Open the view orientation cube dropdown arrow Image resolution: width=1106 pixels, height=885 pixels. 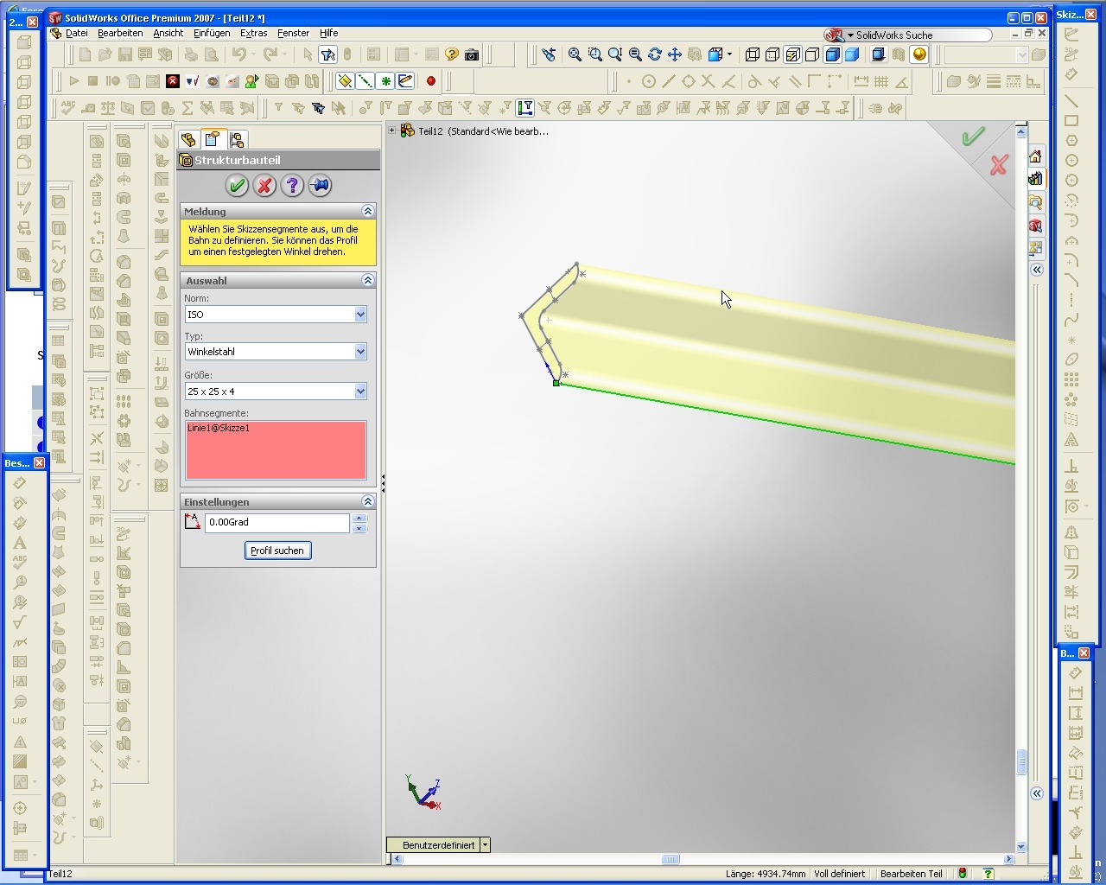(730, 54)
